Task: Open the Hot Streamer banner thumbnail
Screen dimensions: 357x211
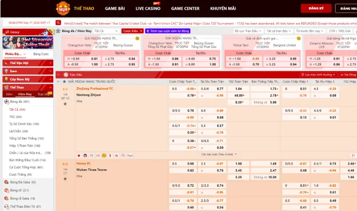Action: click(x=27, y=43)
